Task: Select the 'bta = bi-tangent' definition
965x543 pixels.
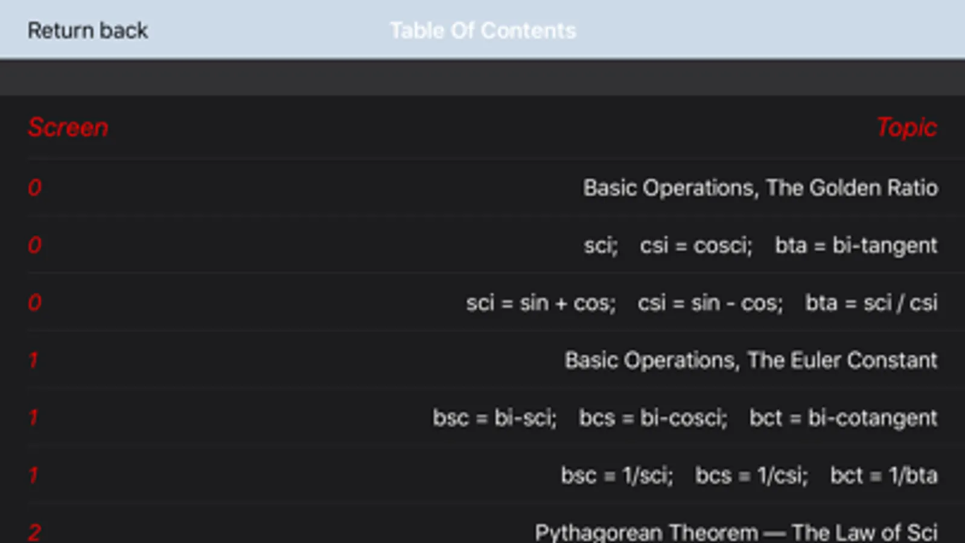Action: click(x=856, y=246)
